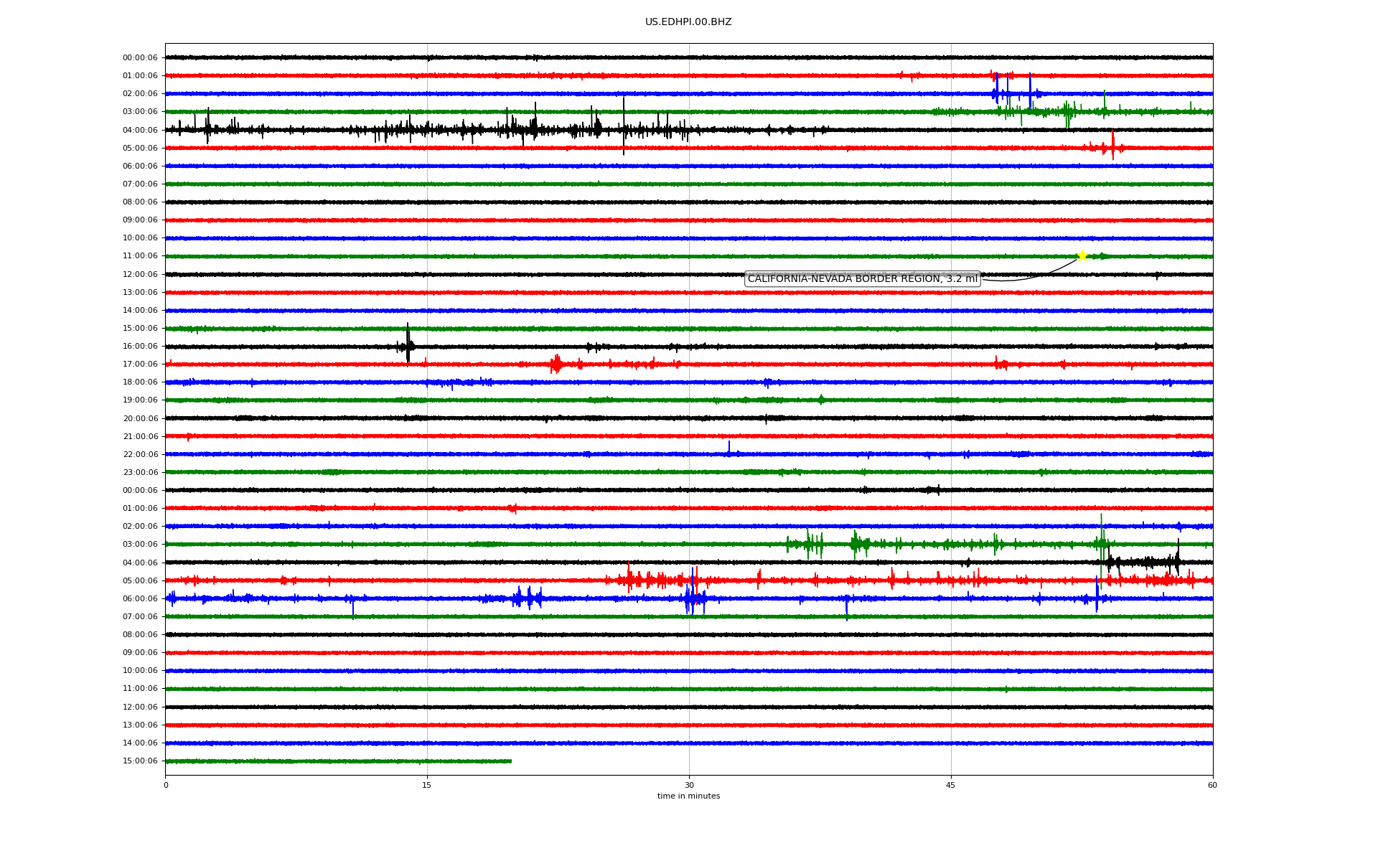This screenshot has height=861, width=1378.
Task: Click the 17:00:06 trace time label
Action: click(140, 364)
